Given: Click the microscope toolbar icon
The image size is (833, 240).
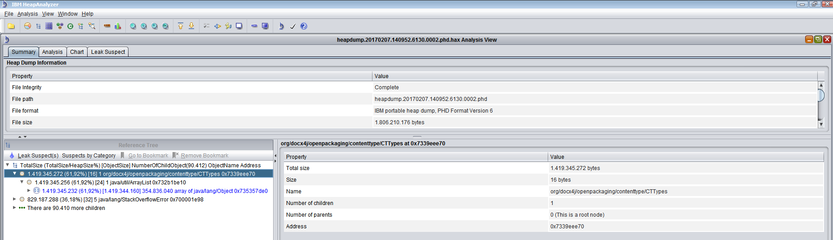Looking at the screenshot, I should pos(281,26).
